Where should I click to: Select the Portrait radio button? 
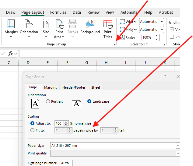point(48,101)
